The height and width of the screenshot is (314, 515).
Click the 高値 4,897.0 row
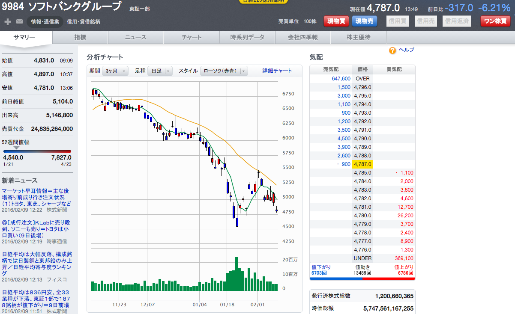37,74
